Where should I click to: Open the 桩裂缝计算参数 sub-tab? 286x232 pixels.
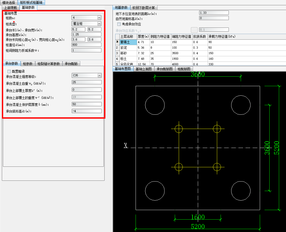[x=48, y=64]
